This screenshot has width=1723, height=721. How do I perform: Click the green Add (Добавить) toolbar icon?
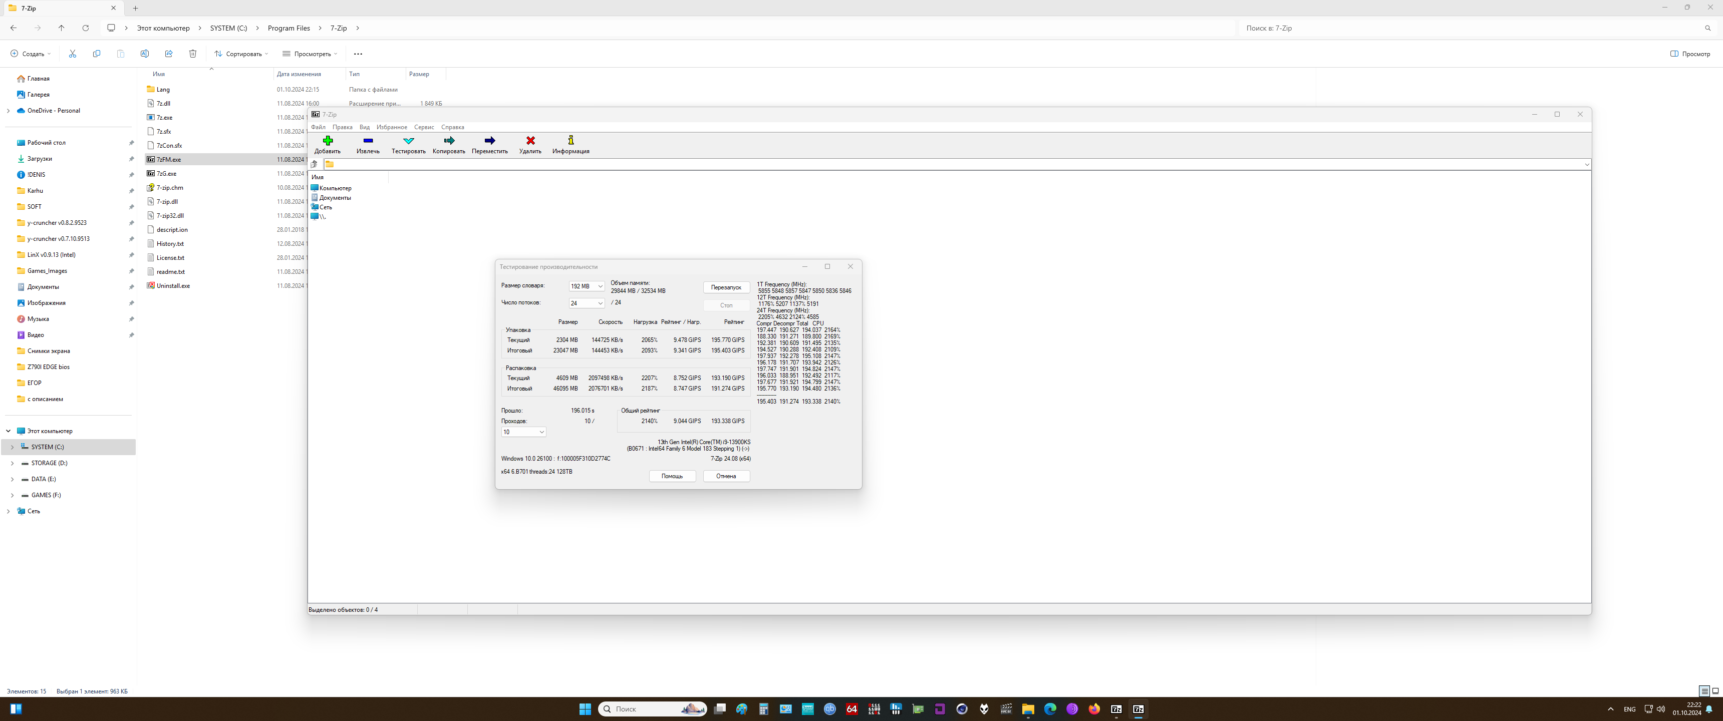pyautogui.click(x=327, y=141)
